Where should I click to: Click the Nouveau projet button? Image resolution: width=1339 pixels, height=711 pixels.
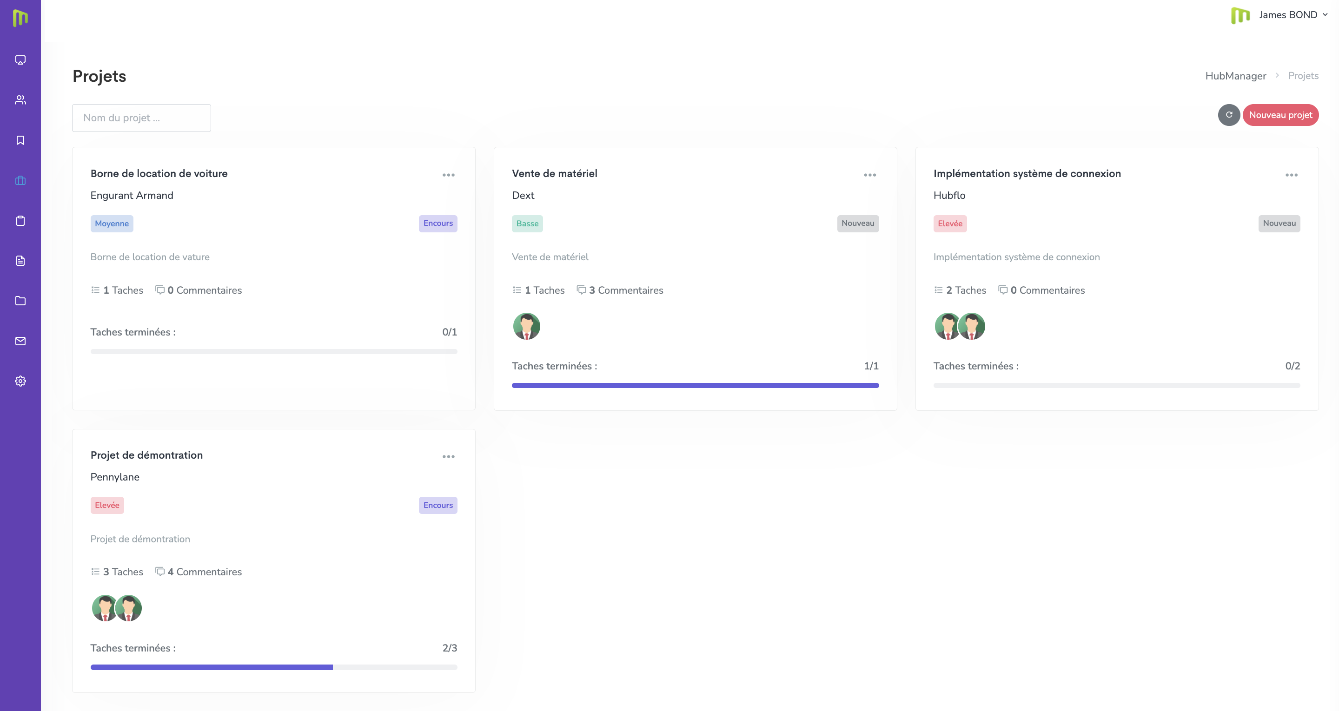[x=1280, y=115]
